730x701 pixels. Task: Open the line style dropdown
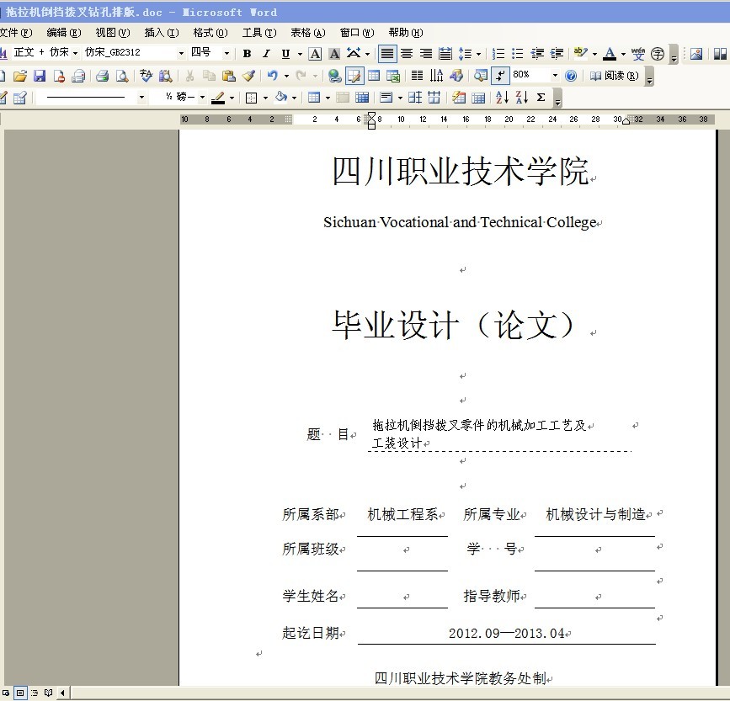(141, 98)
